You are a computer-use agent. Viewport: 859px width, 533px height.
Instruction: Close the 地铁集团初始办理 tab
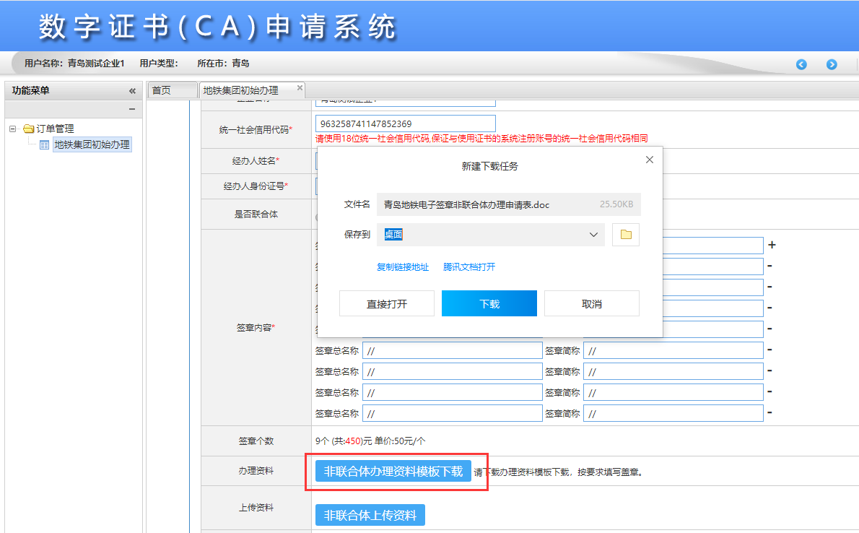coord(299,89)
